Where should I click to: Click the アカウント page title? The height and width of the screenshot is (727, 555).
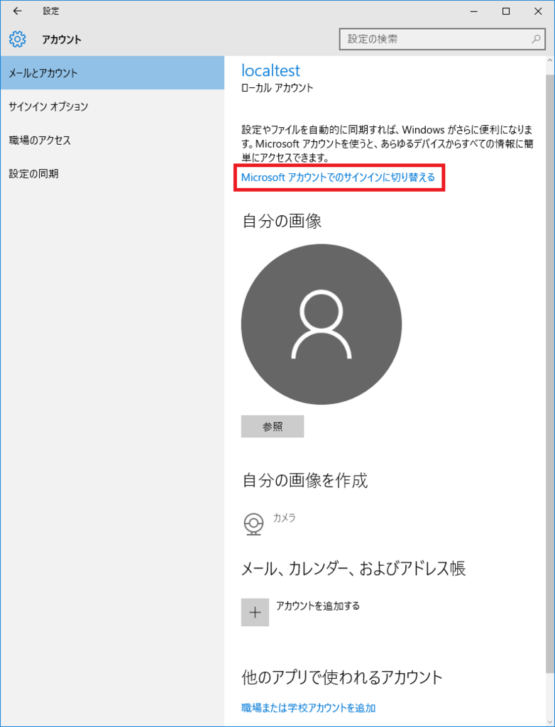[62, 40]
